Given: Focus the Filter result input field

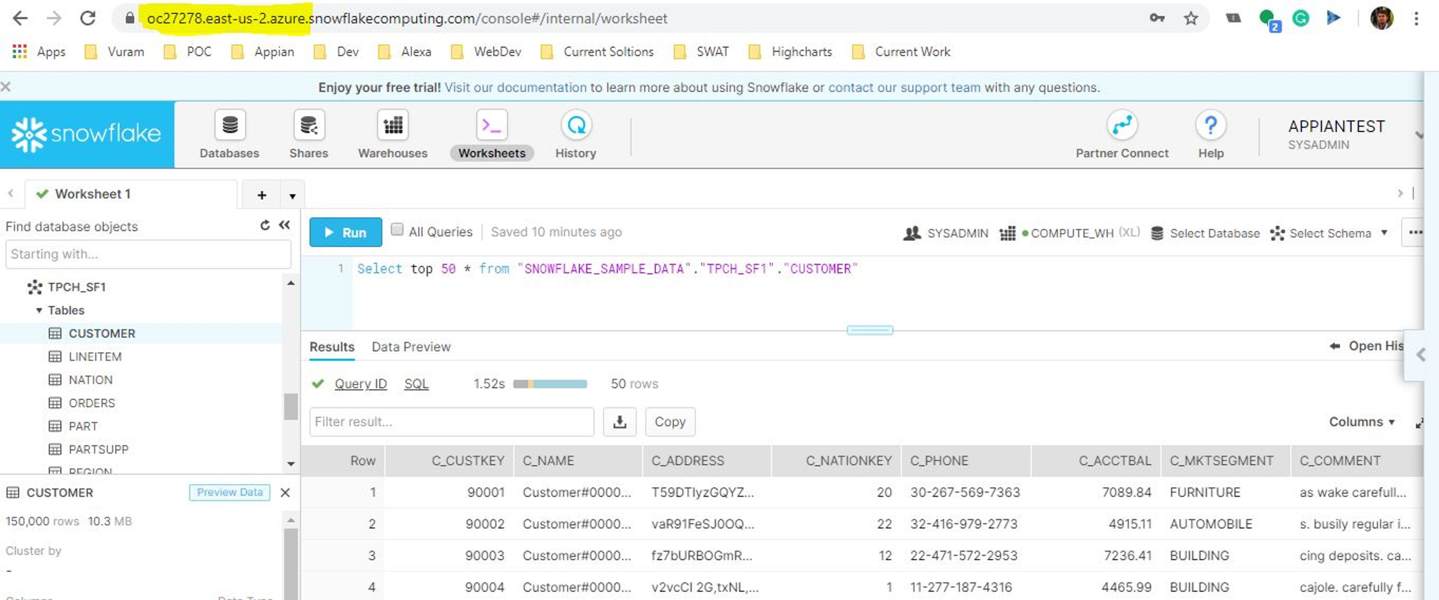Looking at the screenshot, I should coord(451,422).
